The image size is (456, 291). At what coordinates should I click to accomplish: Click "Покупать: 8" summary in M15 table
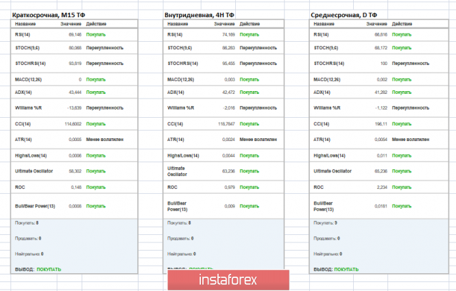(27, 223)
